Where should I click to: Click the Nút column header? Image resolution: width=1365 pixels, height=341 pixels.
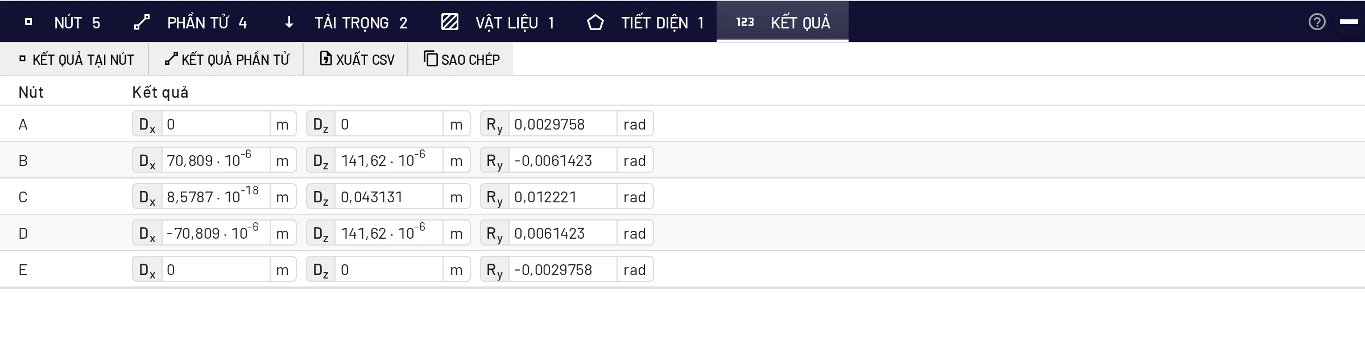pos(31,92)
